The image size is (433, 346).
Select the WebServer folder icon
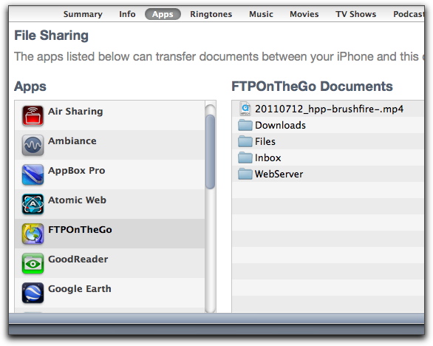pyautogui.click(x=245, y=174)
